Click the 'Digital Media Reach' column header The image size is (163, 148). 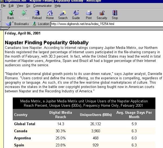tap(61, 115)
